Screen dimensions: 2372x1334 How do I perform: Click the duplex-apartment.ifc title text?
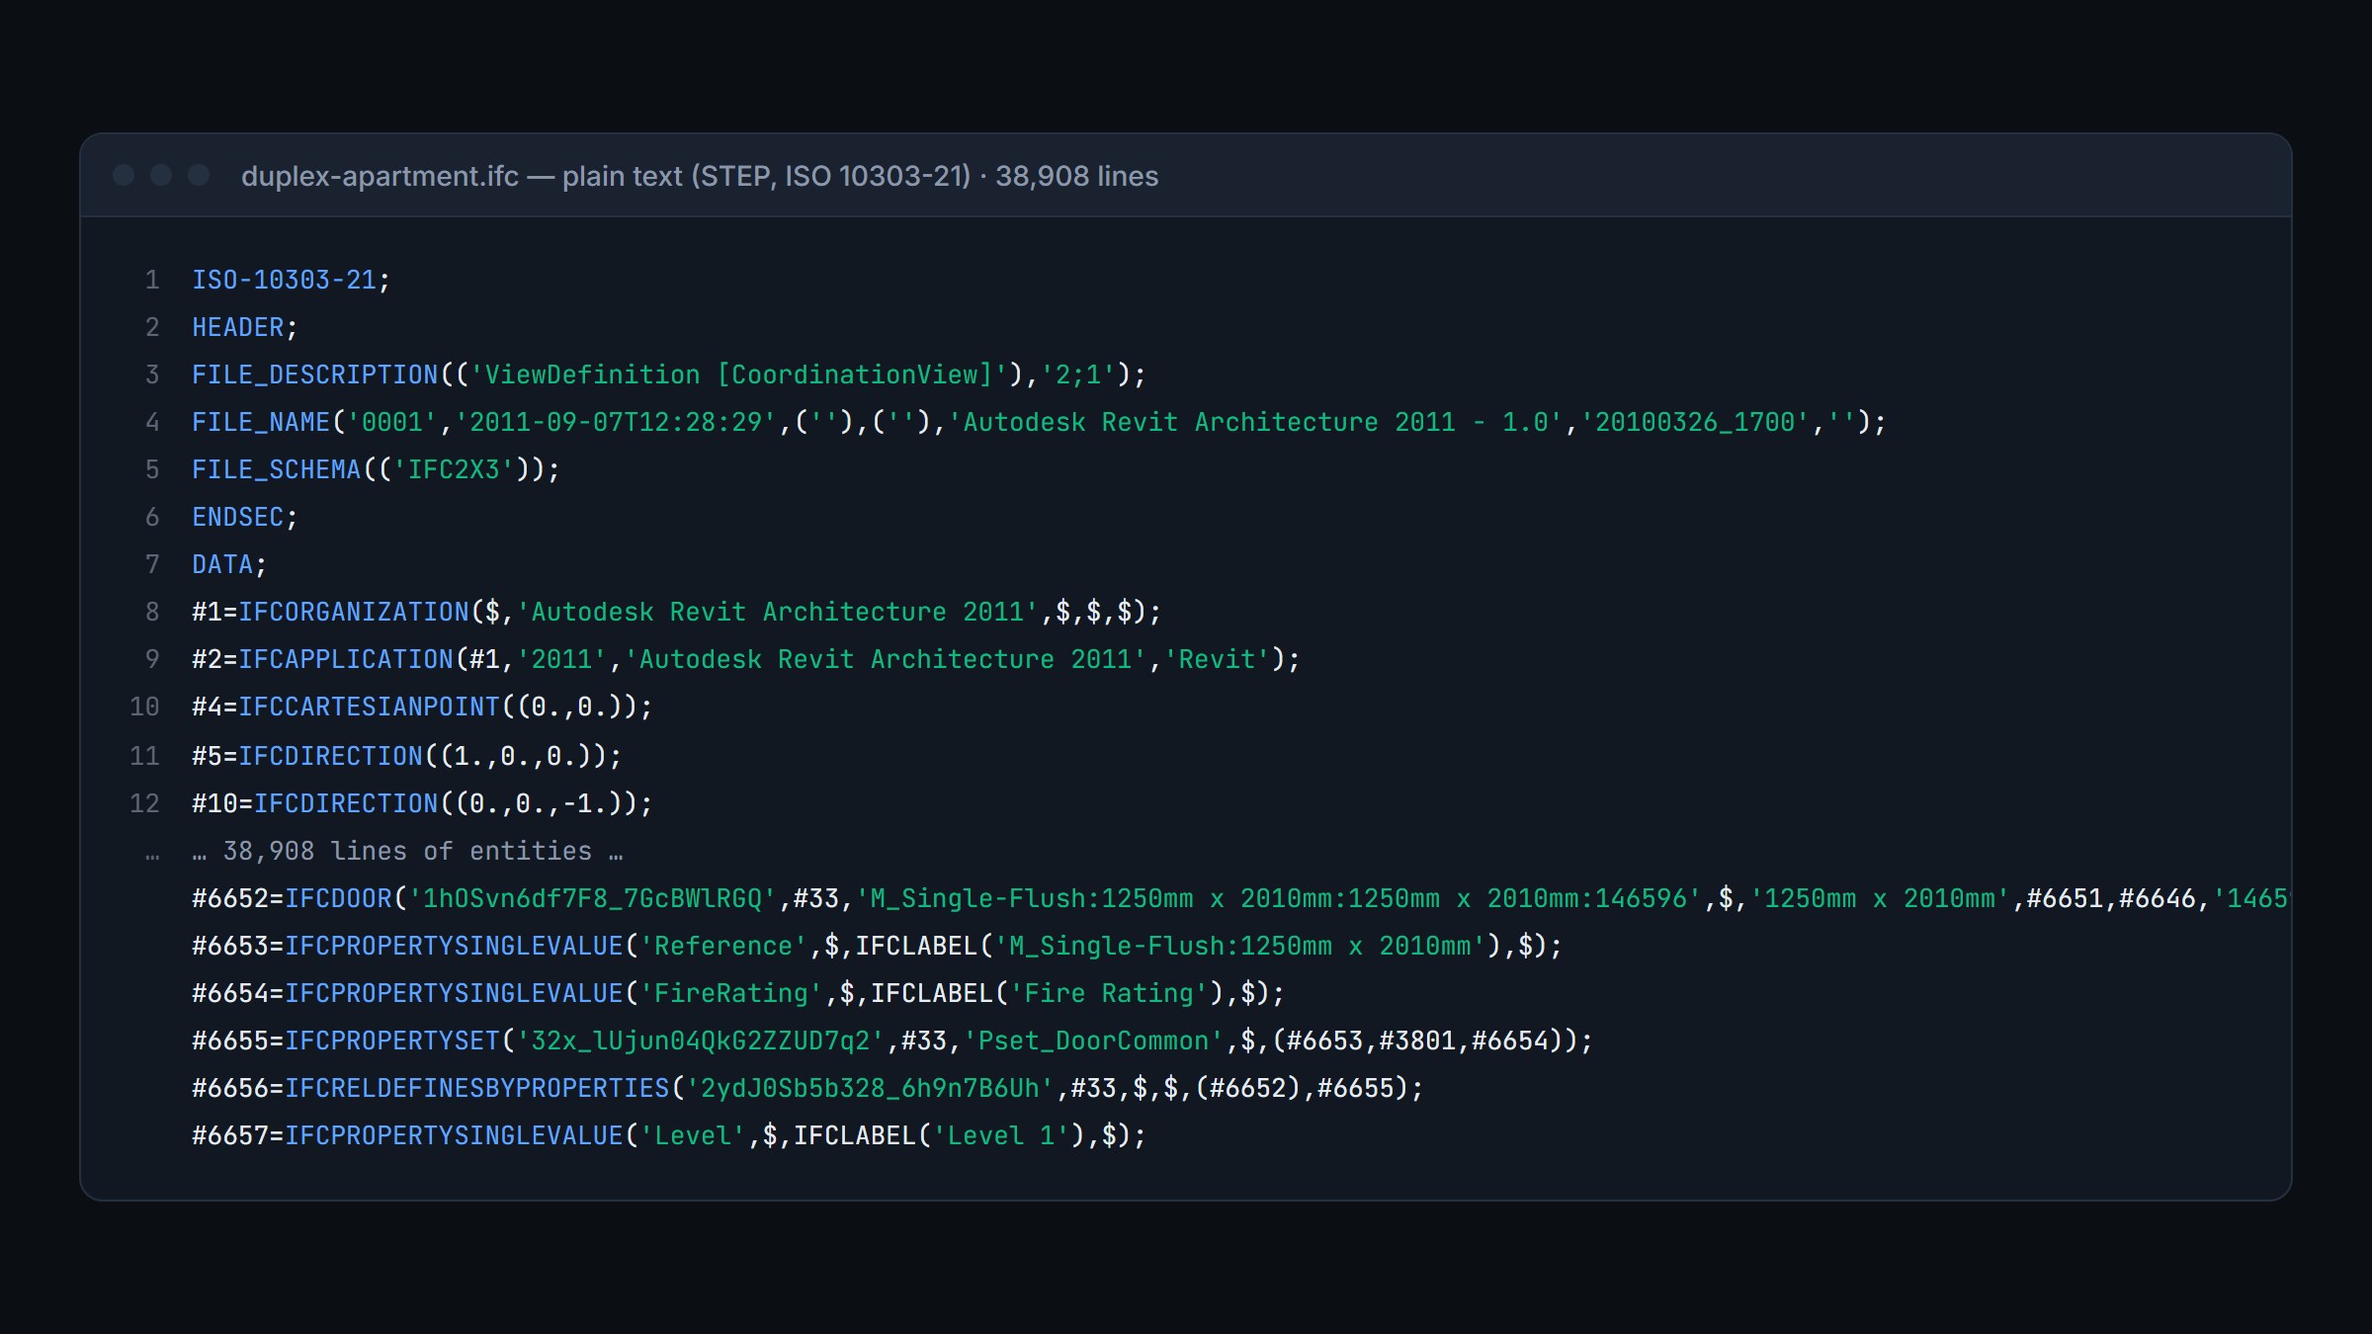[x=700, y=176]
